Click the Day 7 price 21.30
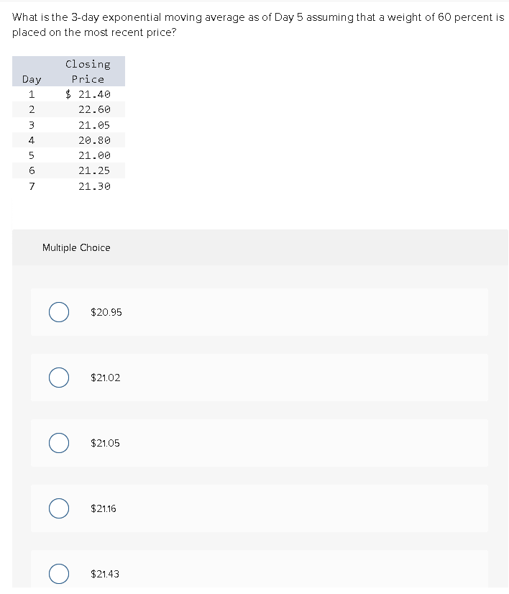 94,186
